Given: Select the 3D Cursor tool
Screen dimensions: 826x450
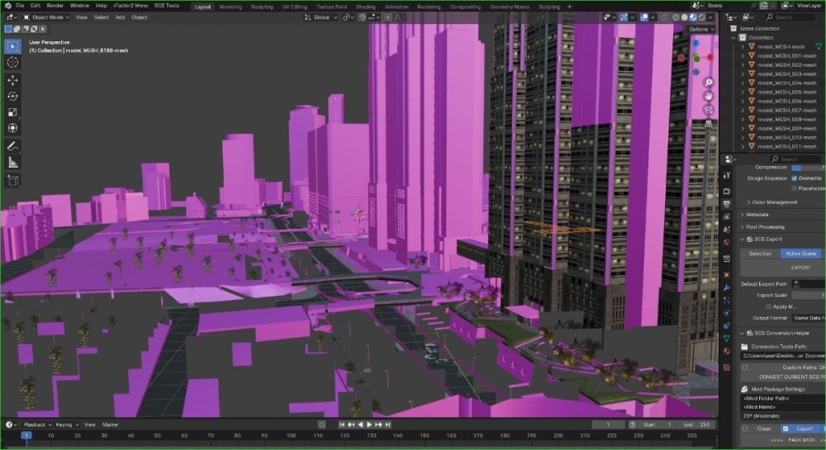Looking at the screenshot, I should 12,62.
